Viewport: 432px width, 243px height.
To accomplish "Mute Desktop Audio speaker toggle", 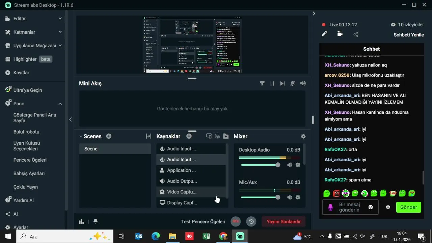I will point(290,165).
